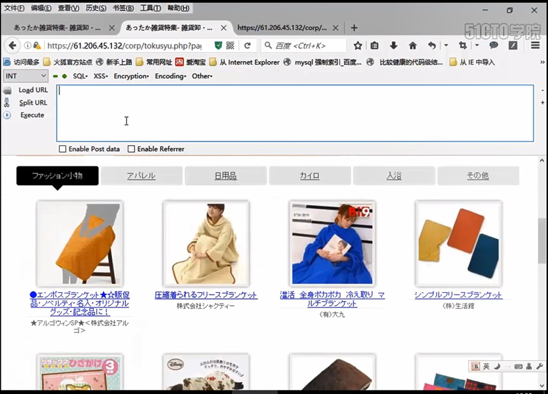Viewport: 548px width, 394px height.
Task: Click the page screenshot crop toolbar icon
Action: (x=463, y=47)
